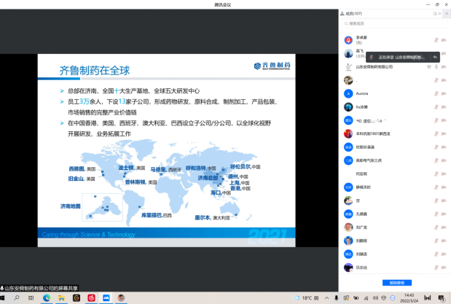This screenshot has height=304, width=451.
Task: Click the 解除静音 unmute button
Action: pos(396,283)
